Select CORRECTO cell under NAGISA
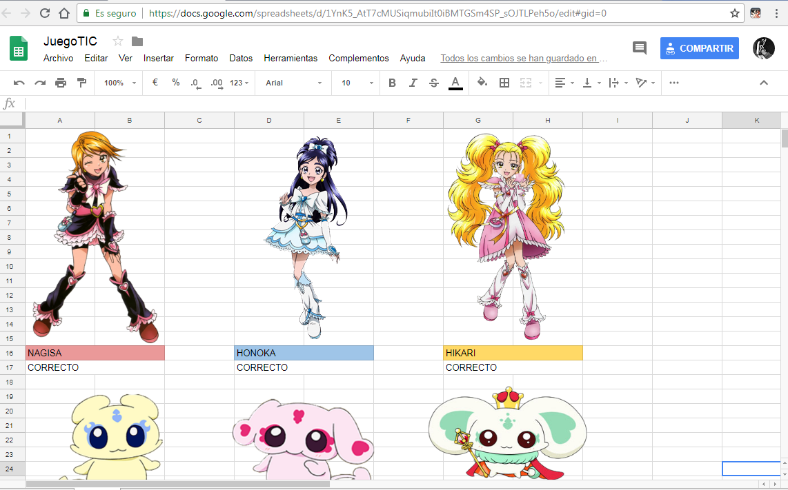 [x=95, y=367]
